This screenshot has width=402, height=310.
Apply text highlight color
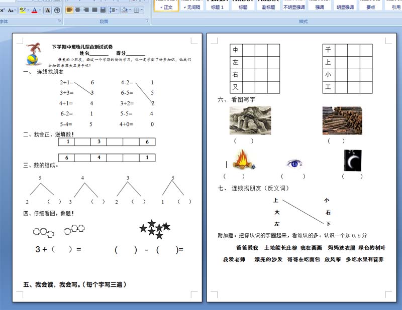tap(23, 10)
